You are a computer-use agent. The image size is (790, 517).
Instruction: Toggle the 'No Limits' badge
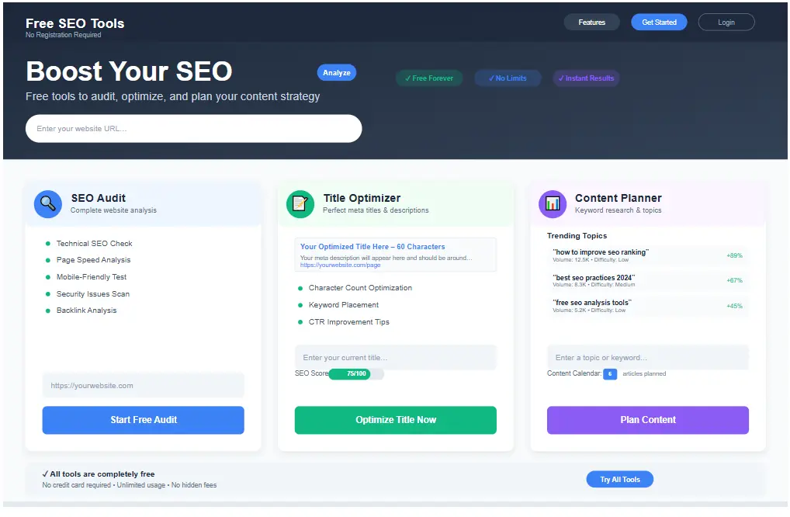[508, 78]
